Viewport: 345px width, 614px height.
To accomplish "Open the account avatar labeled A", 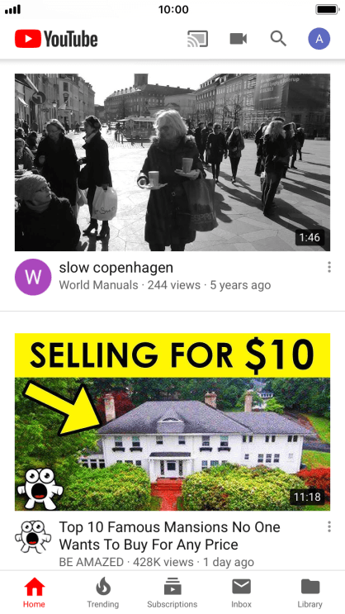I will tap(319, 39).
